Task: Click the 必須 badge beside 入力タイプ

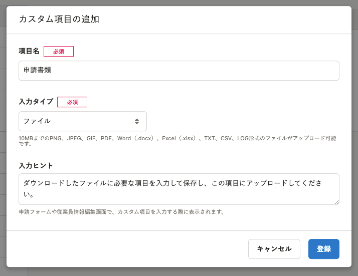Action: tap(72, 102)
